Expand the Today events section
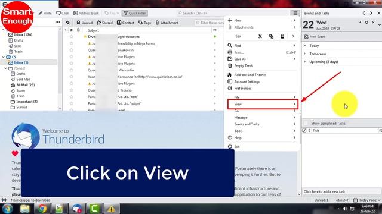Image resolution: width=382 pixels, height=214 pixels. click(305, 46)
